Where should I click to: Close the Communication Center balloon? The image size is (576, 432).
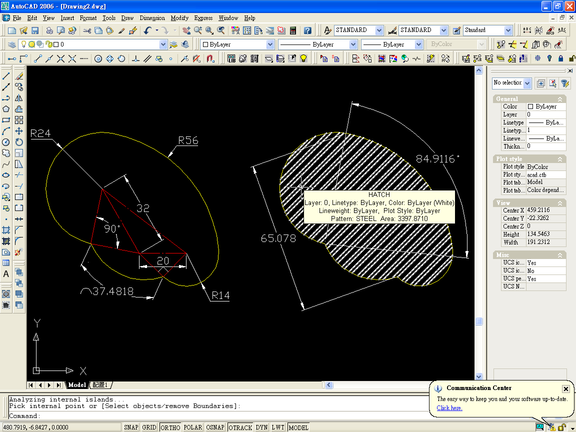[565, 388]
